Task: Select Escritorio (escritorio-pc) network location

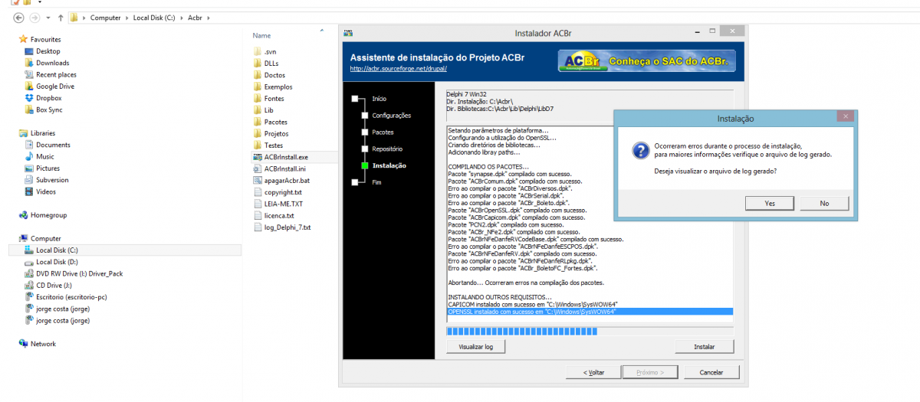Action: point(71,296)
